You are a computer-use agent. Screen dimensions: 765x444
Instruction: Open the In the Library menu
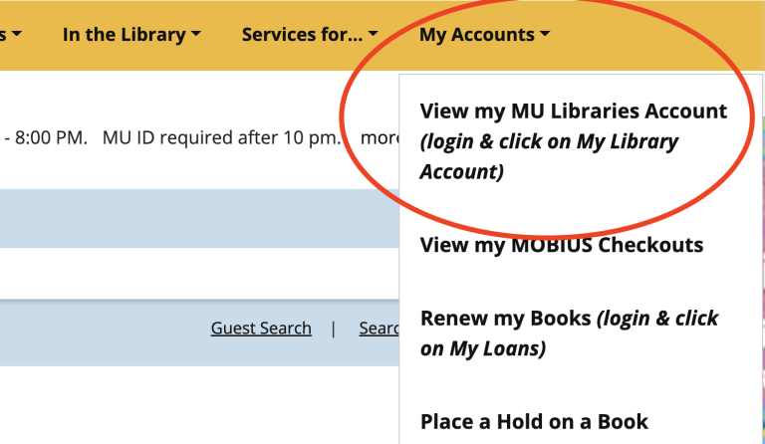click(x=125, y=35)
